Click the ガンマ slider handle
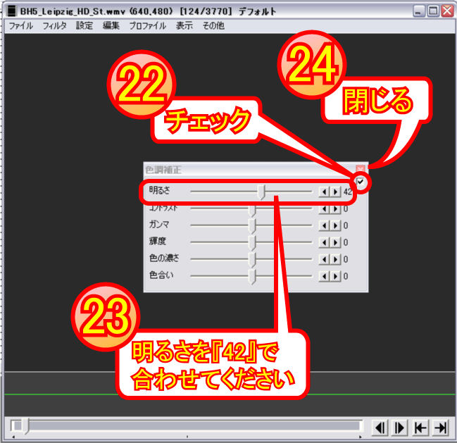 click(252, 225)
